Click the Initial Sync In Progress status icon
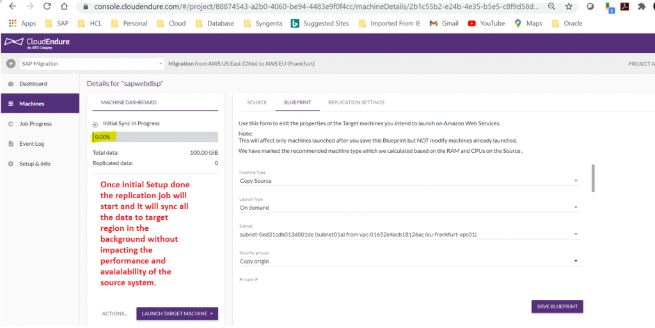The image size is (655, 328). [96, 124]
